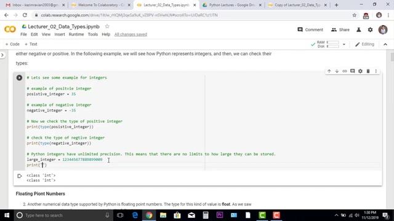The image size is (394, 221).
Task: Open Help menu
Action: tap(106, 34)
